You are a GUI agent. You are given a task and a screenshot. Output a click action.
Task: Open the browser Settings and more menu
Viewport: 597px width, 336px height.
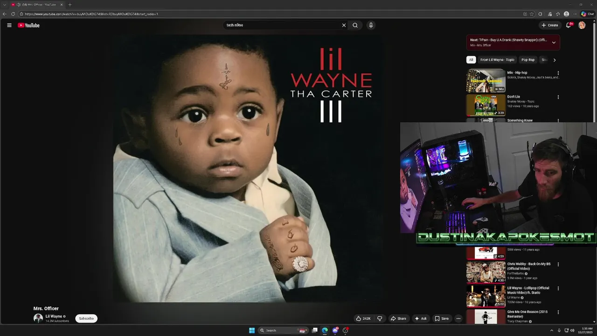[x=575, y=14]
